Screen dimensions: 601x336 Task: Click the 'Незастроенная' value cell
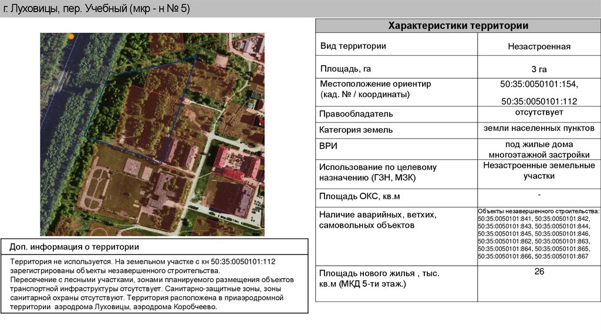point(539,46)
